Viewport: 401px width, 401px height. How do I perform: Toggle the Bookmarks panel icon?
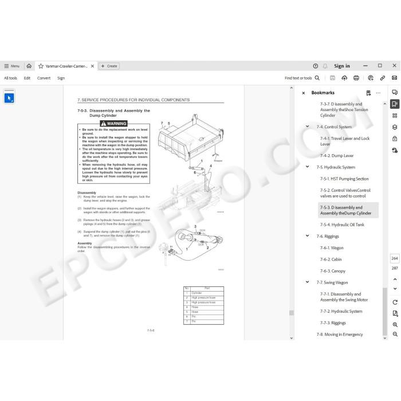tap(395, 104)
